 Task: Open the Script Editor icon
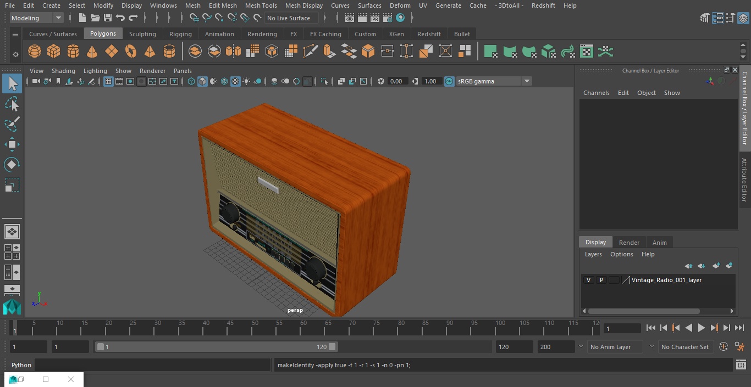click(741, 365)
